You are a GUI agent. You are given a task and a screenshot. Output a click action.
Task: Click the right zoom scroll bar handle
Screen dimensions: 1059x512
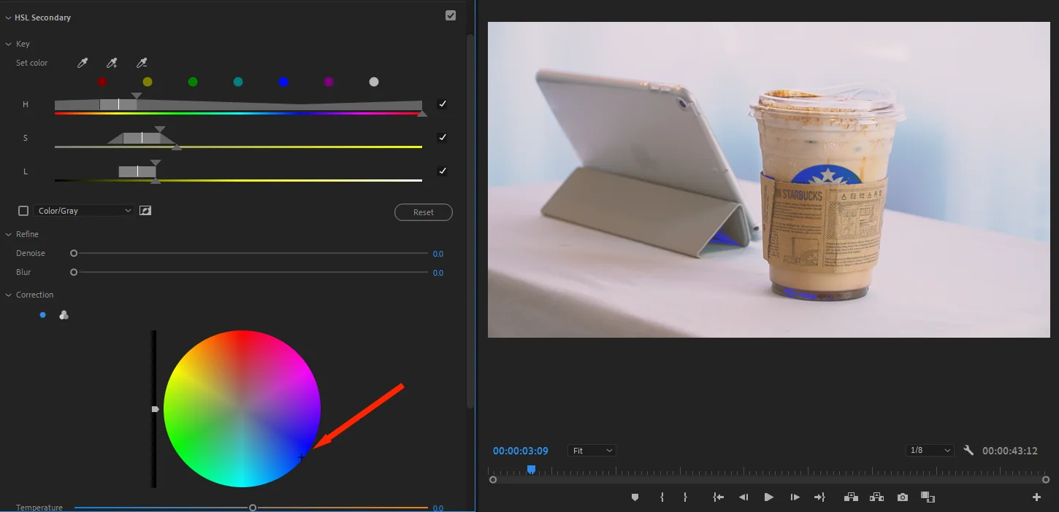coord(1046,480)
